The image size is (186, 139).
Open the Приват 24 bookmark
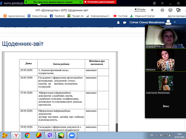(76, 16)
